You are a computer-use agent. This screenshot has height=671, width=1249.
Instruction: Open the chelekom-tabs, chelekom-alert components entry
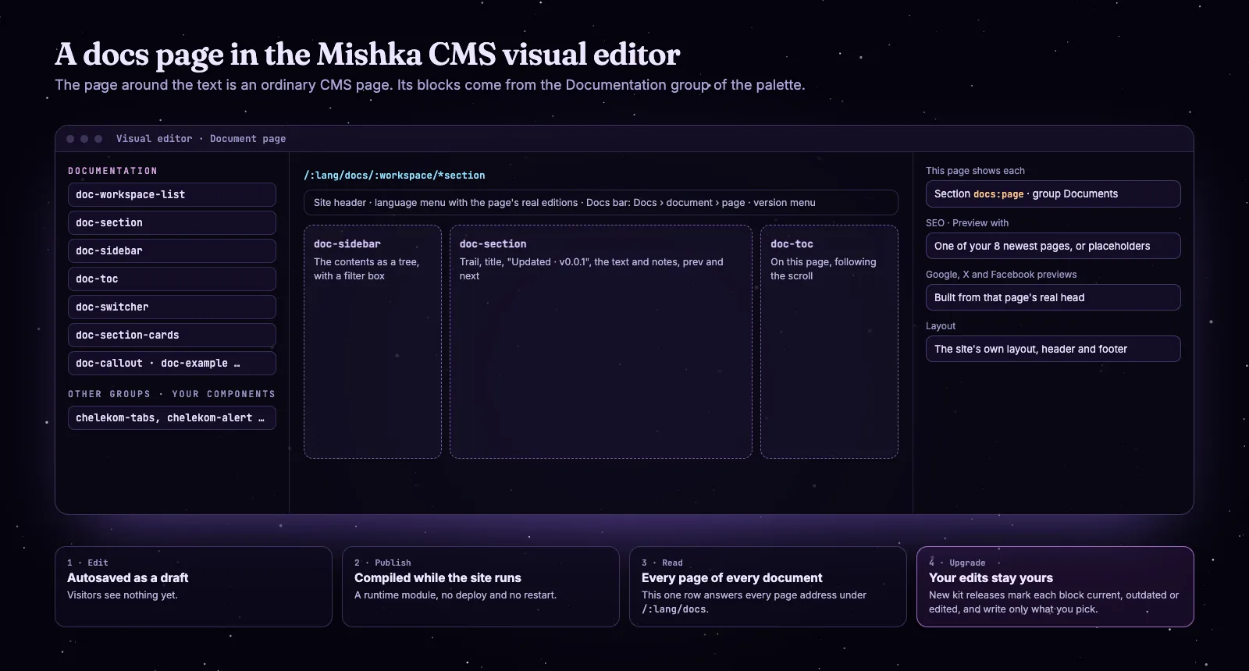172,417
